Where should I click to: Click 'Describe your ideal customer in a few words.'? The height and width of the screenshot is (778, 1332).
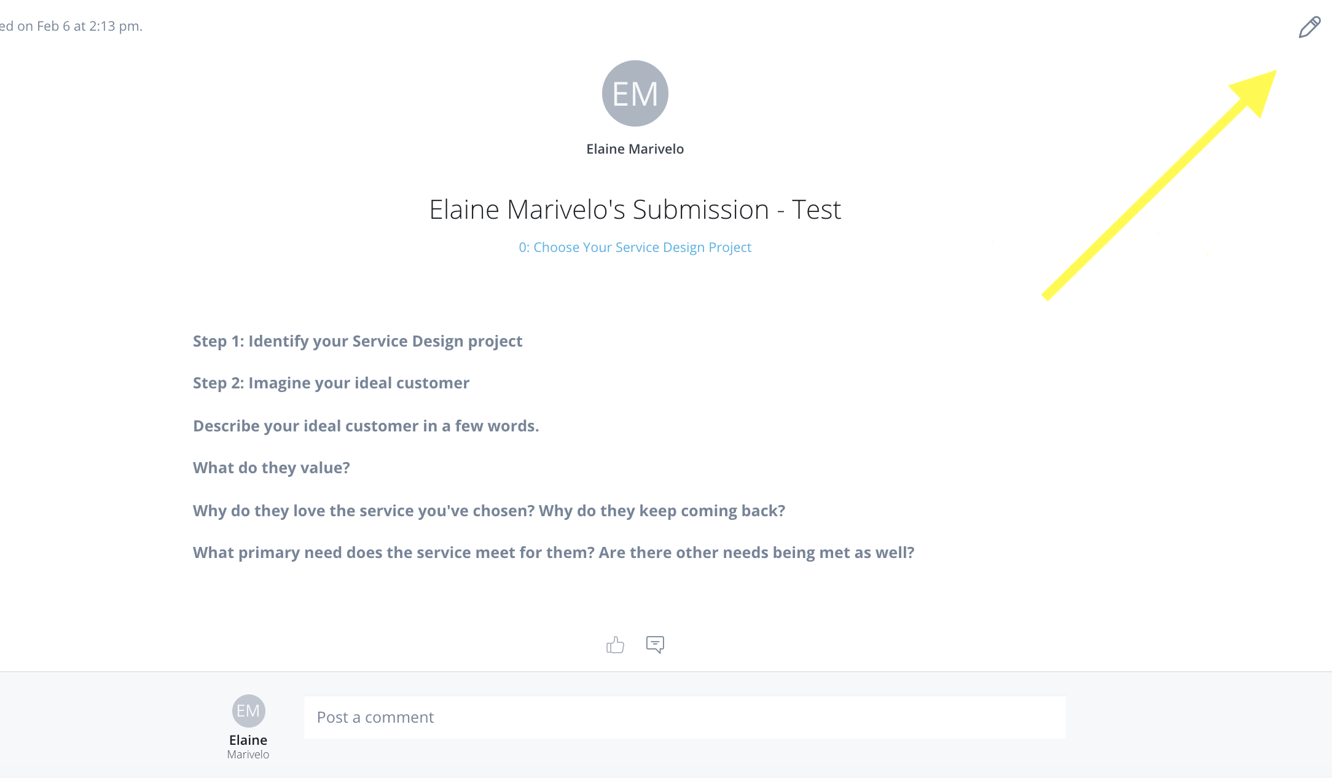366,426
